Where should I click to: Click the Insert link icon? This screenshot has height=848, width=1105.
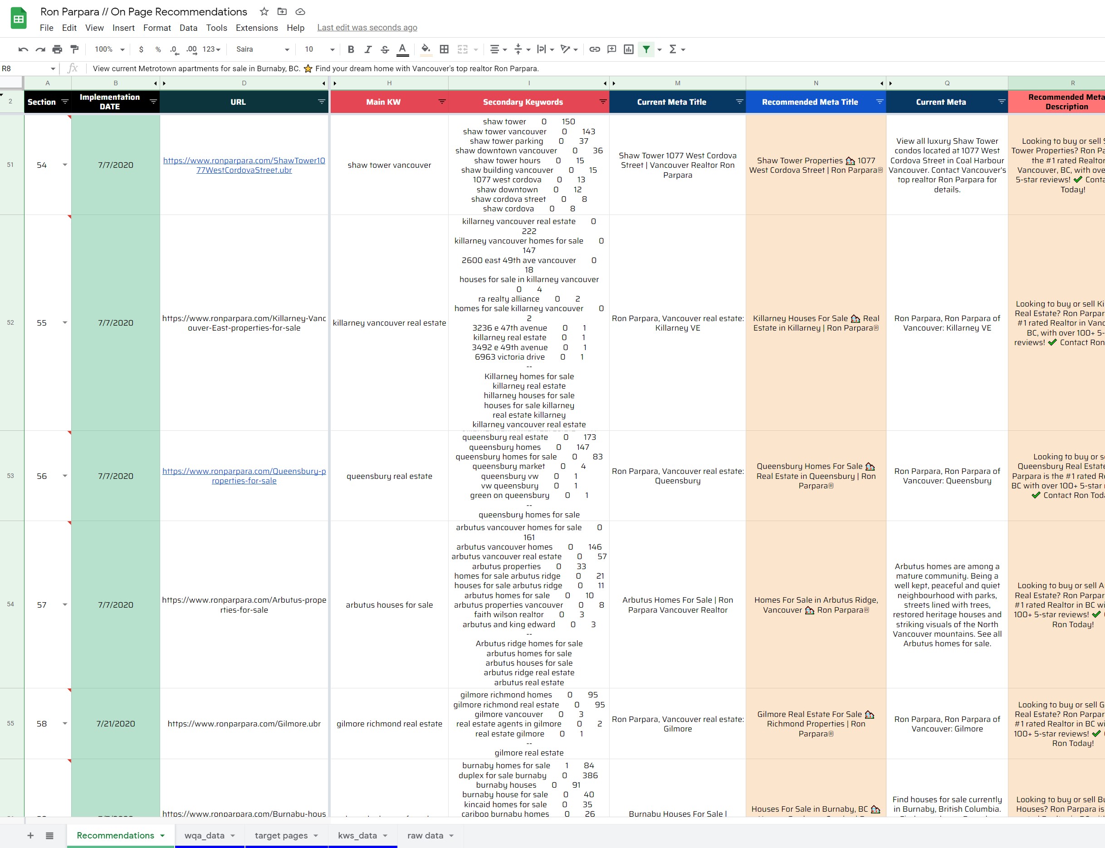pos(595,49)
